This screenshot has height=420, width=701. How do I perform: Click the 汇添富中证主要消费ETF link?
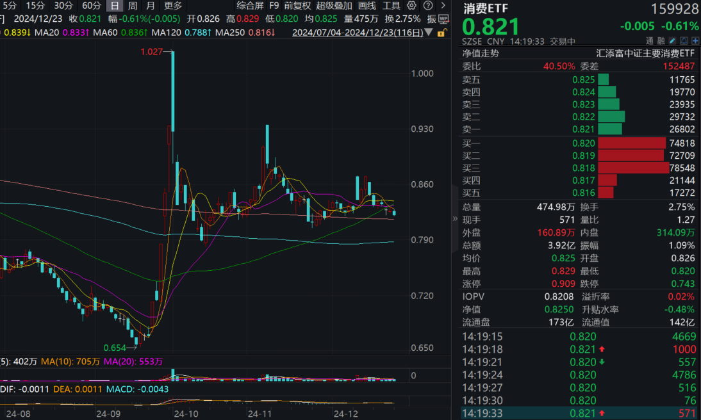[x=647, y=53]
